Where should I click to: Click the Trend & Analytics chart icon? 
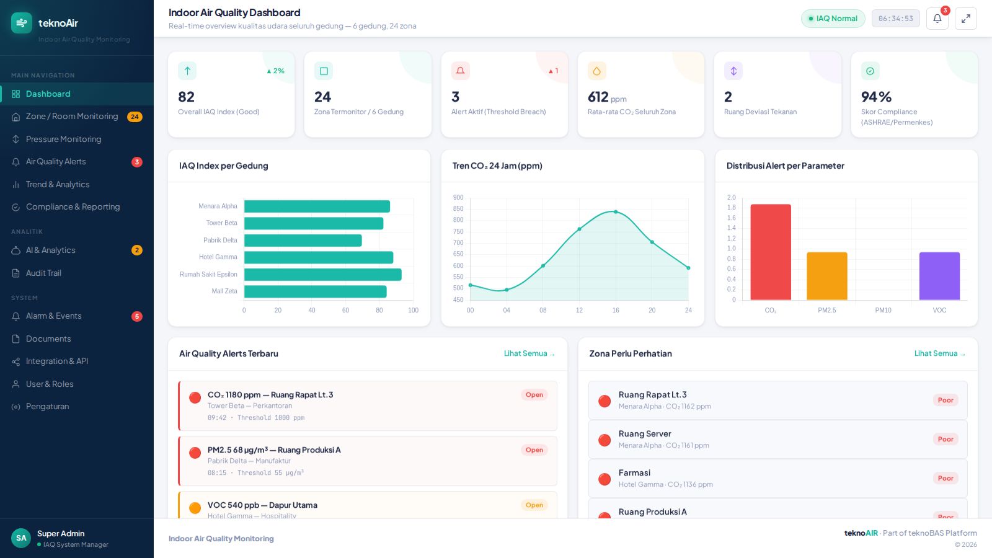(x=16, y=185)
